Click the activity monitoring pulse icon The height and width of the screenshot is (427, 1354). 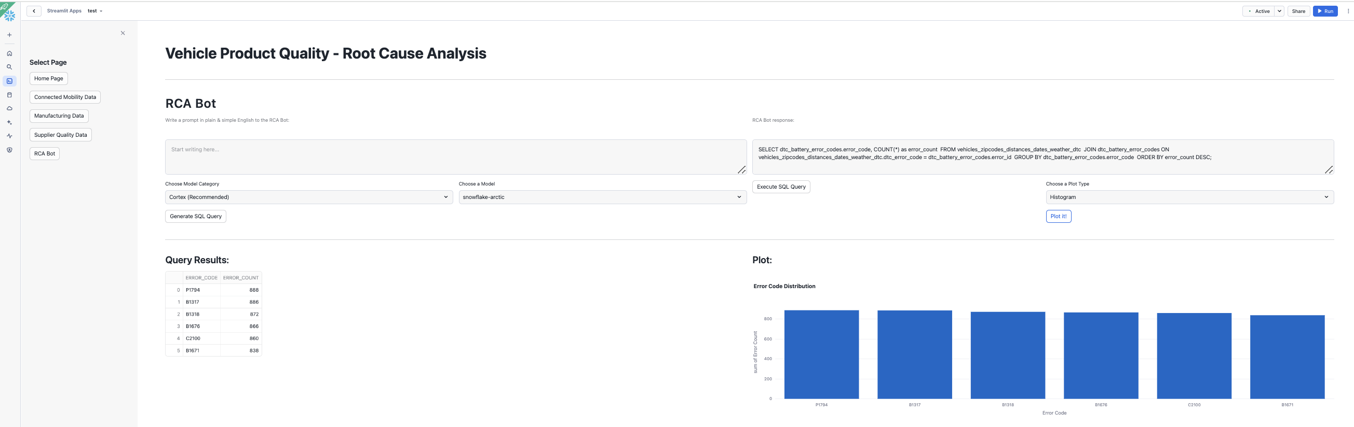click(9, 136)
